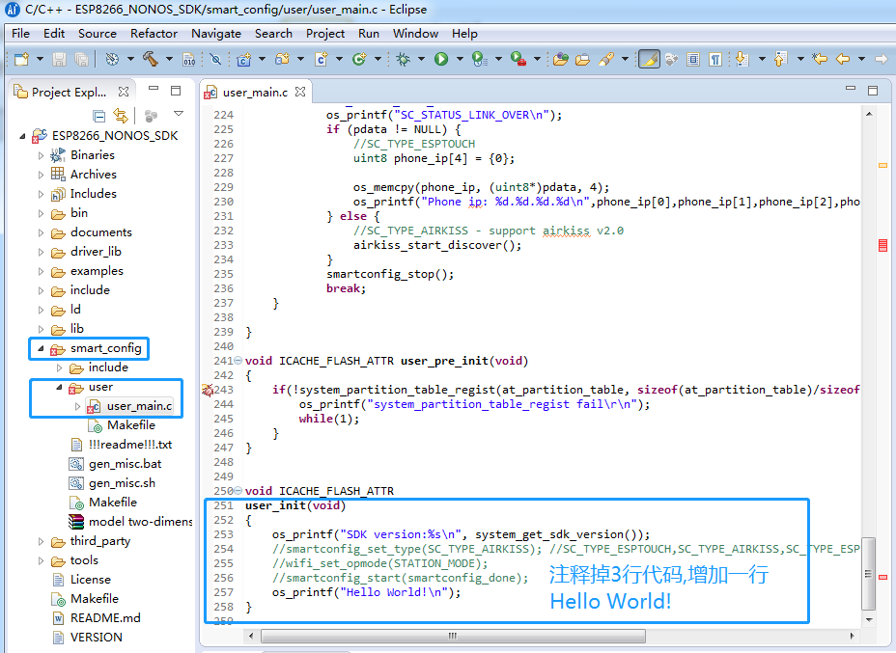The image size is (896, 653).
Task: Select the VERSION file
Action: coord(96,638)
